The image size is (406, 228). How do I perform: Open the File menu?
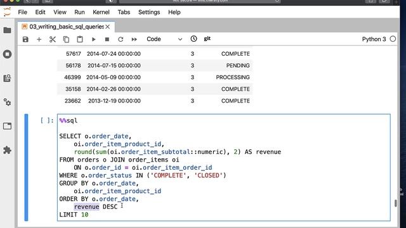coord(23,12)
